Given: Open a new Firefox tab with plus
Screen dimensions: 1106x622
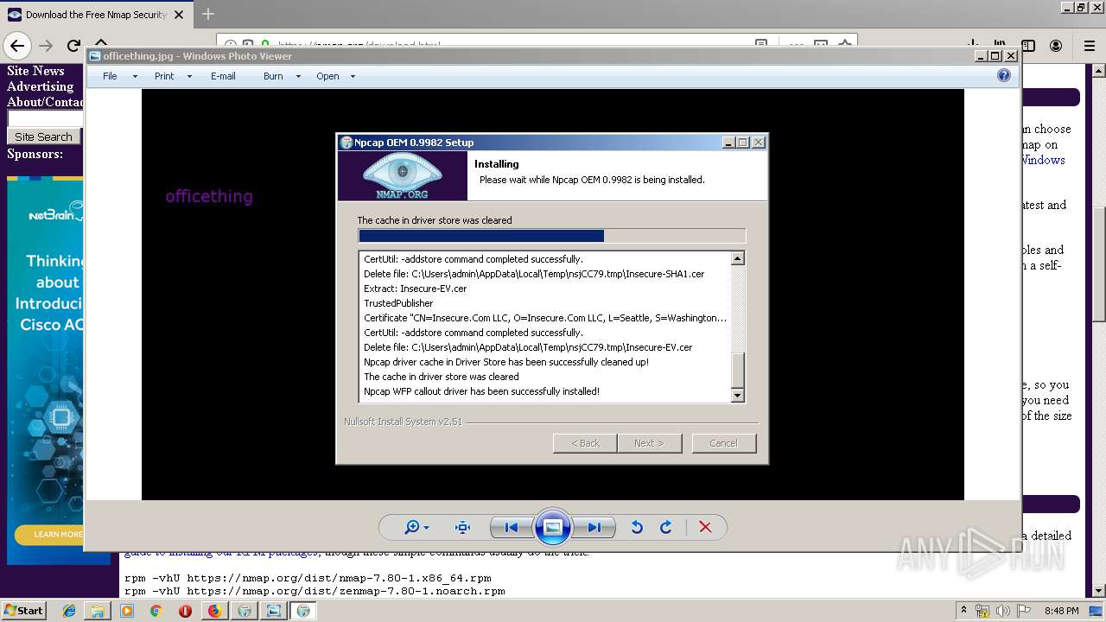Looking at the screenshot, I should point(207,14).
